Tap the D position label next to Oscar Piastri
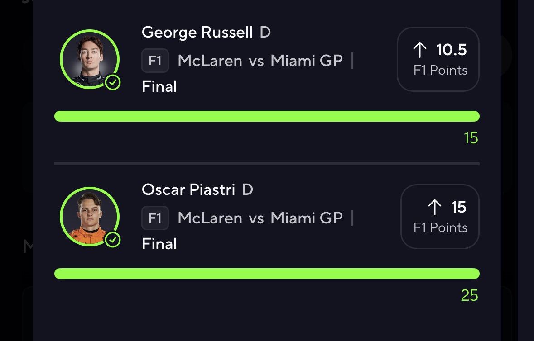The height and width of the screenshot is (341, 534). point(247,189)
